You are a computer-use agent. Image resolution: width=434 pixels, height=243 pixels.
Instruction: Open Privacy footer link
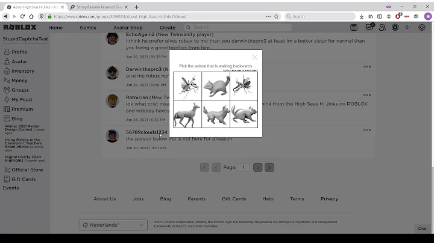(329, 199)
